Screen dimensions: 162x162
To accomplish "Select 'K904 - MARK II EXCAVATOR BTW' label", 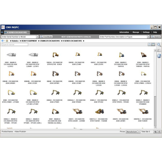I will [x=143, y=64].
